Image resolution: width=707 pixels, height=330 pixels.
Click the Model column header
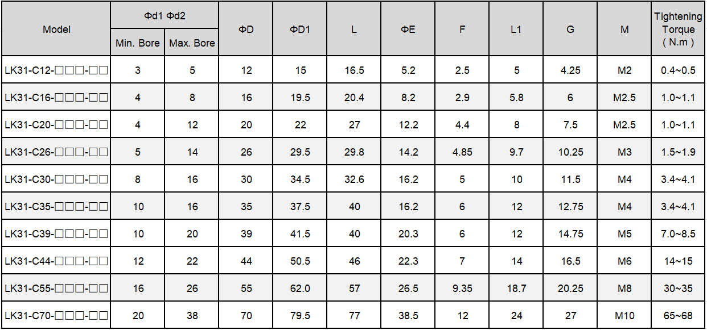(56, 30)
